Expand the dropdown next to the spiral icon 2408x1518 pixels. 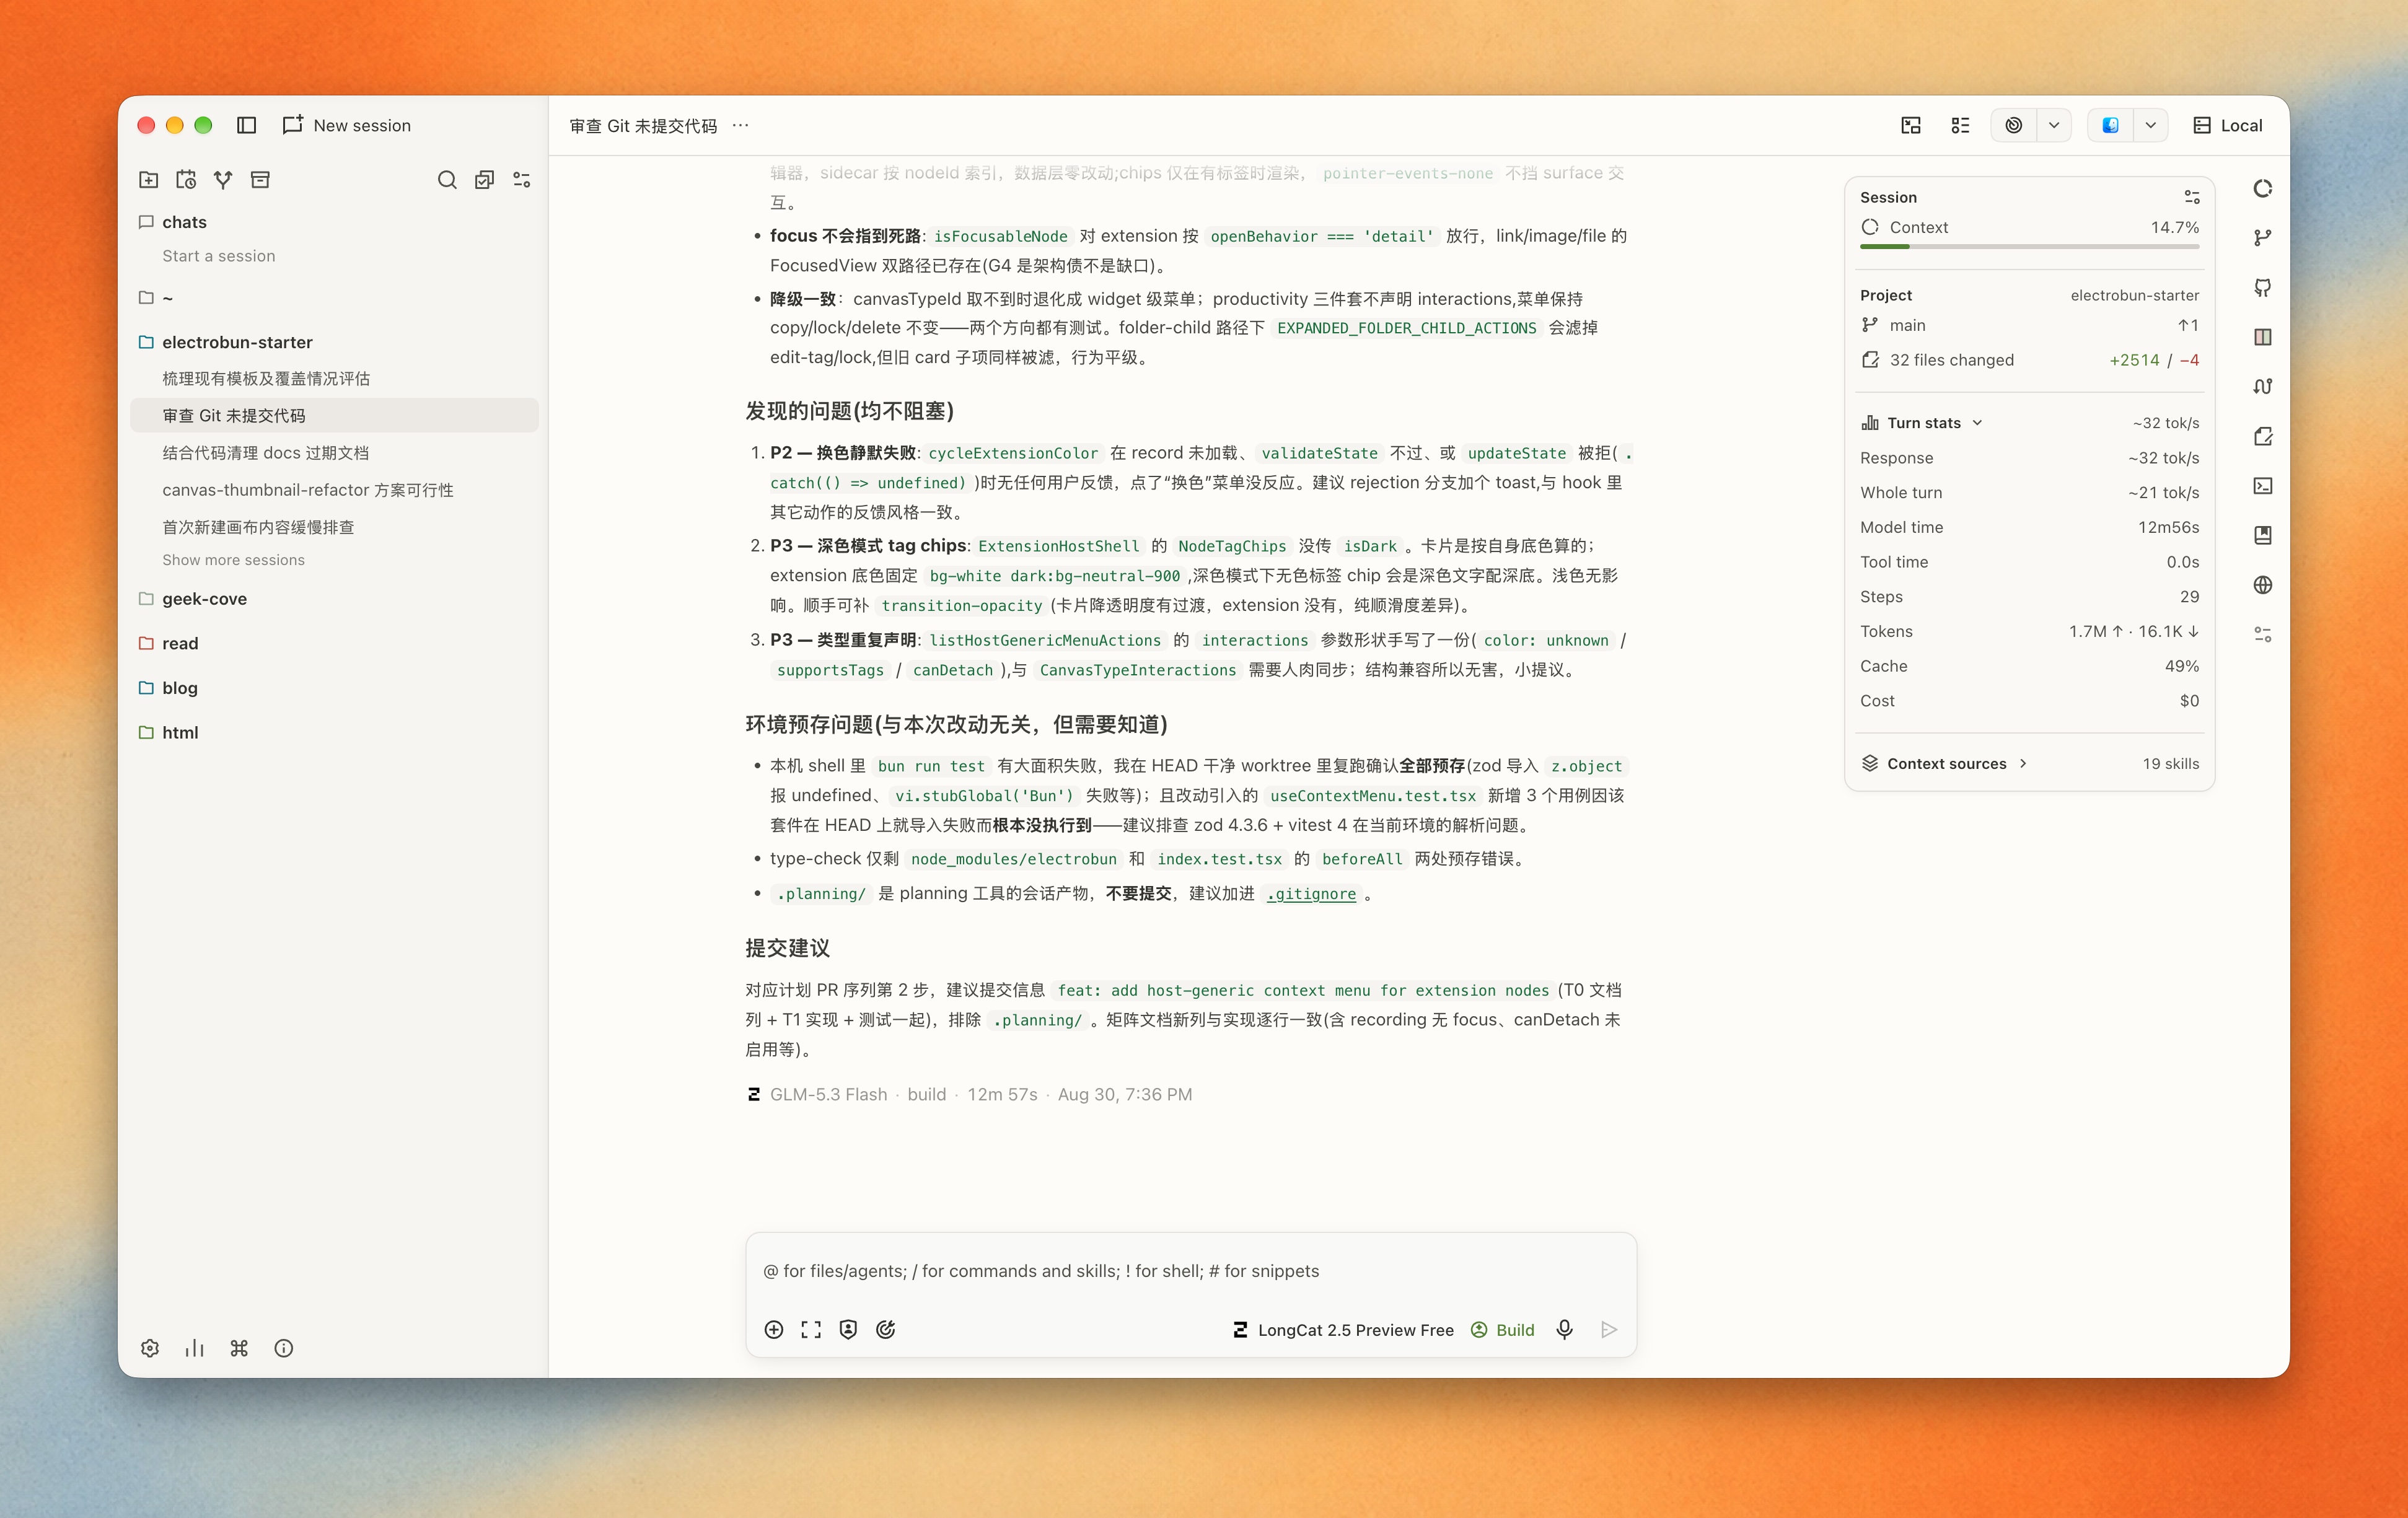(x=2054, y=125)
